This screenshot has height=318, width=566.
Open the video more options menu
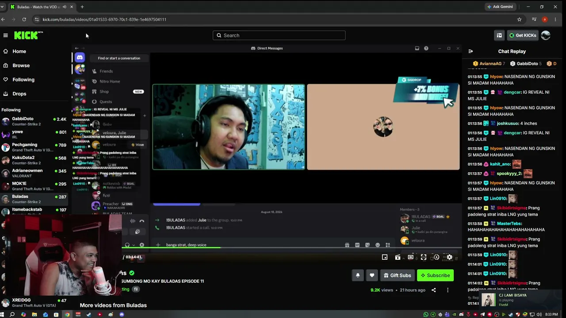(447, 290)
